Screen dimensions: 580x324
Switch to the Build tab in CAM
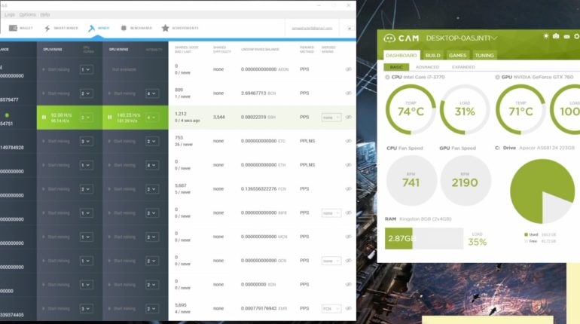click(x=433, y=56)
